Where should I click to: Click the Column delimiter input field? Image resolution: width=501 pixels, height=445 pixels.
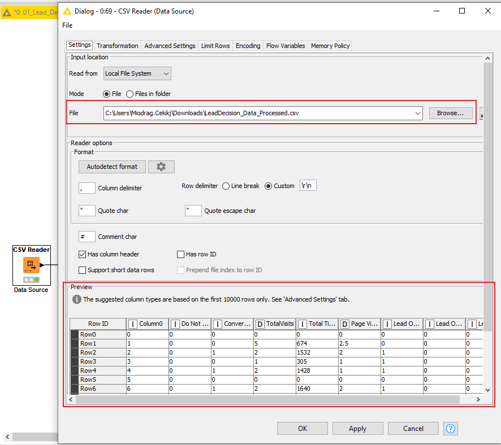[x=87, y=188]
